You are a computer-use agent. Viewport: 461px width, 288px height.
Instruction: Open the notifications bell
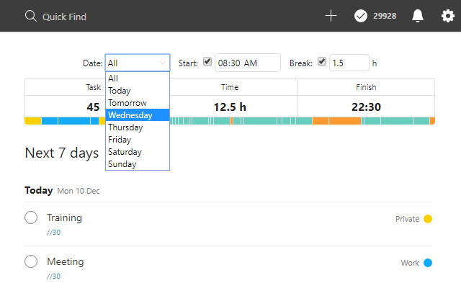click(418, 16)
